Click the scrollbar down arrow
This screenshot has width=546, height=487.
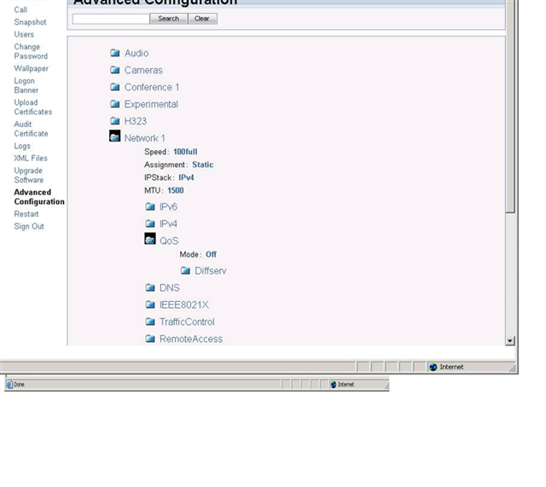[x=510, y=341]
